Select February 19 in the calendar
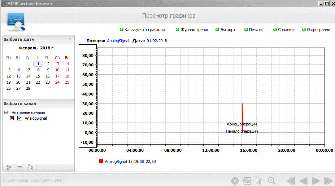 [x=9, y=82]
